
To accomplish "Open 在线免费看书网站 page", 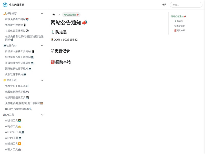I will click(17, 19).
